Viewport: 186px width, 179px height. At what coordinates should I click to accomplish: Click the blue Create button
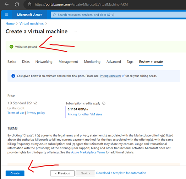click(15, 173)
